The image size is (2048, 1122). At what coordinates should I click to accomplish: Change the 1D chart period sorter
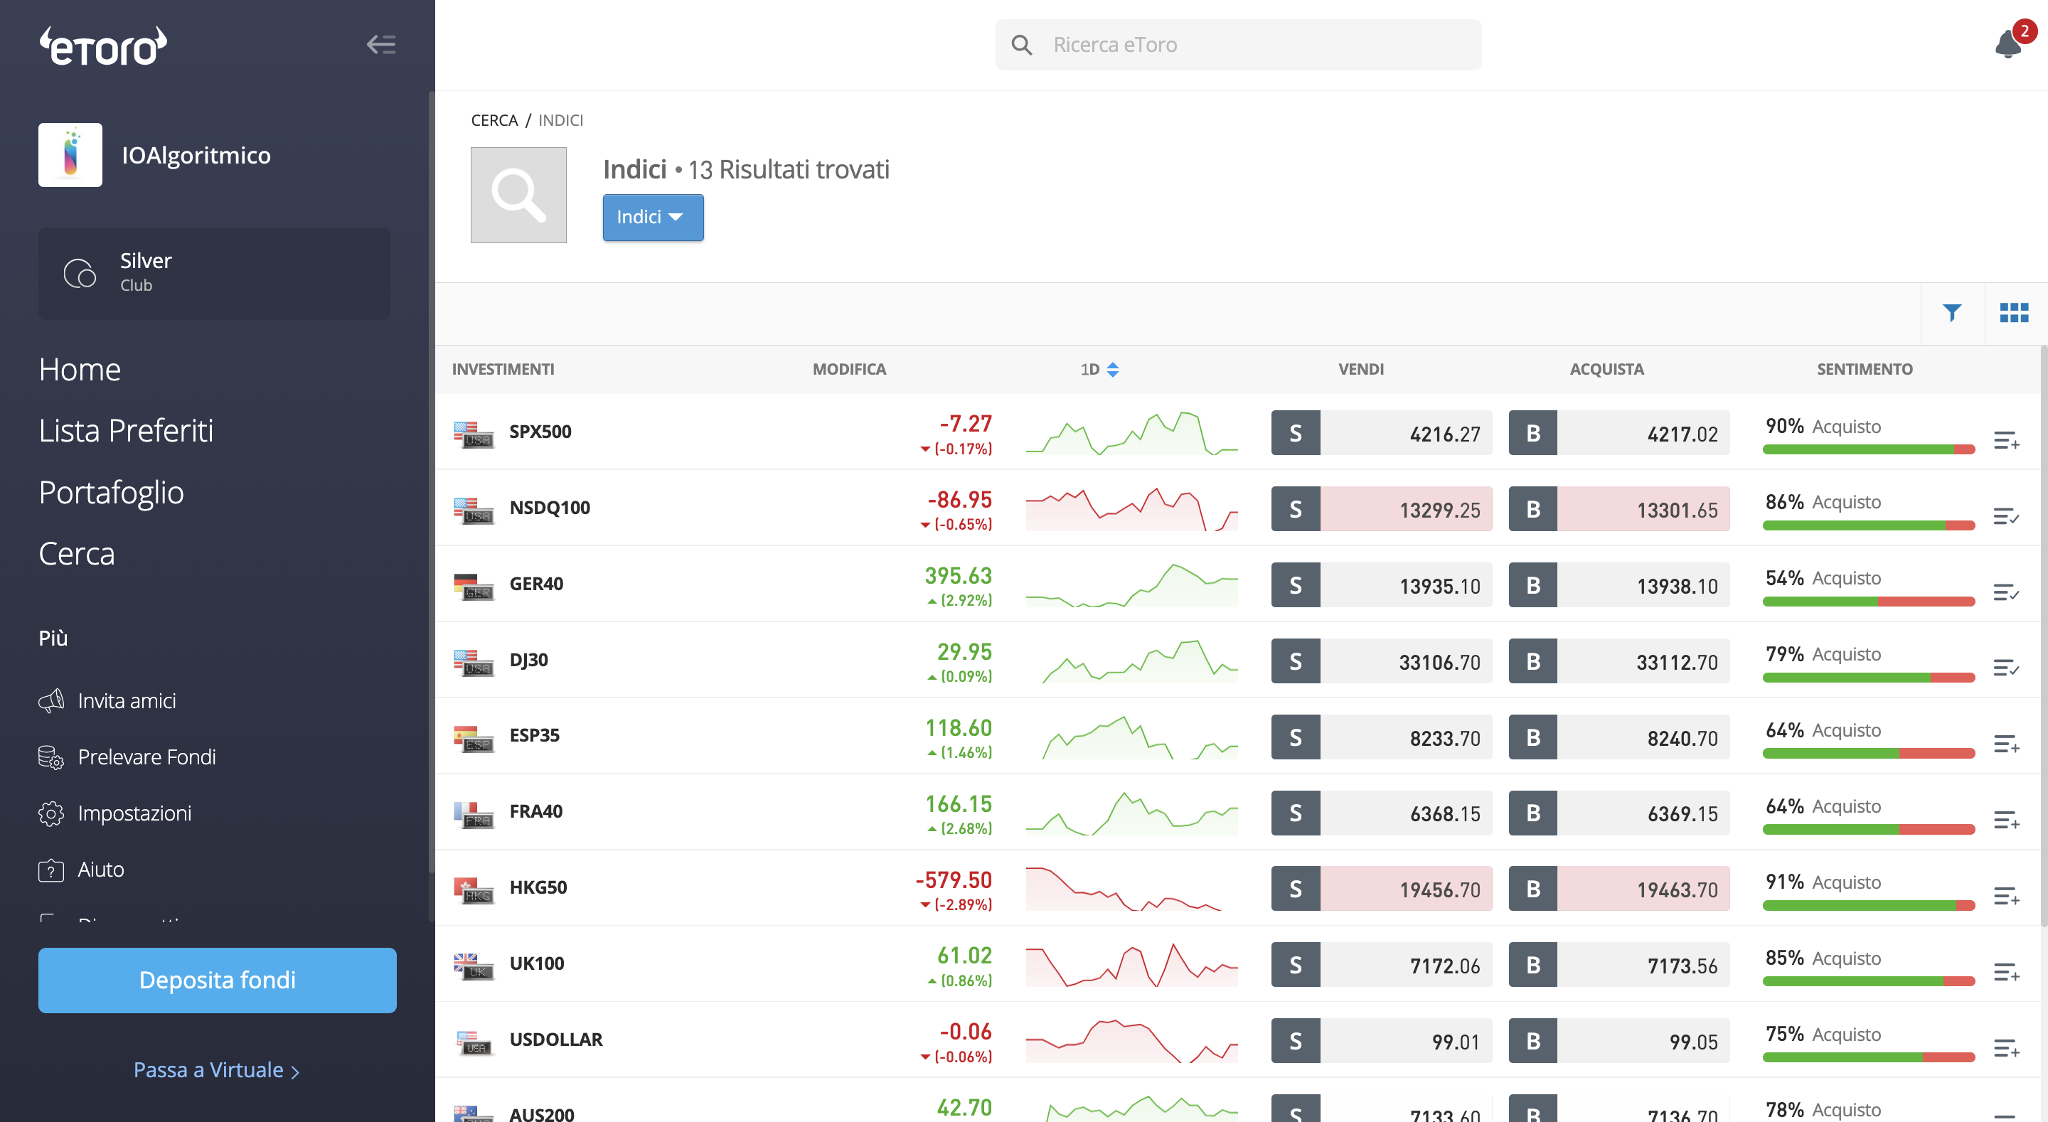1099,369
